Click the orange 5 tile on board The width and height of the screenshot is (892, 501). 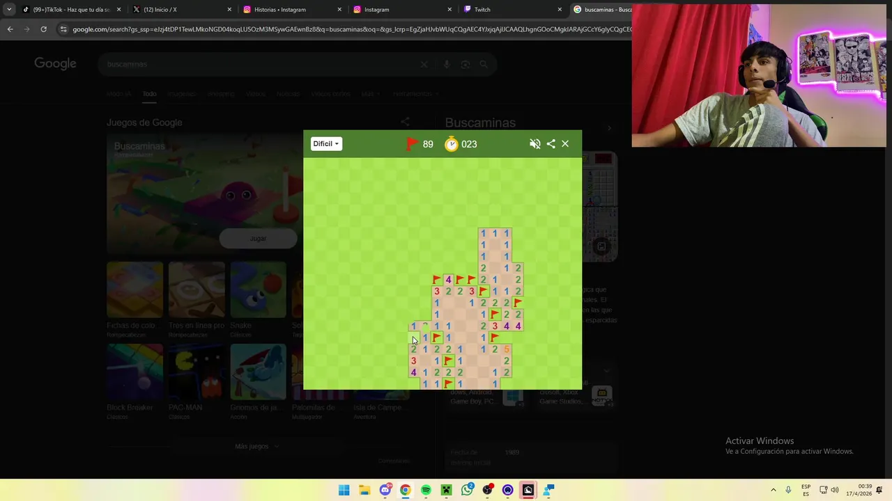(507, 349)
